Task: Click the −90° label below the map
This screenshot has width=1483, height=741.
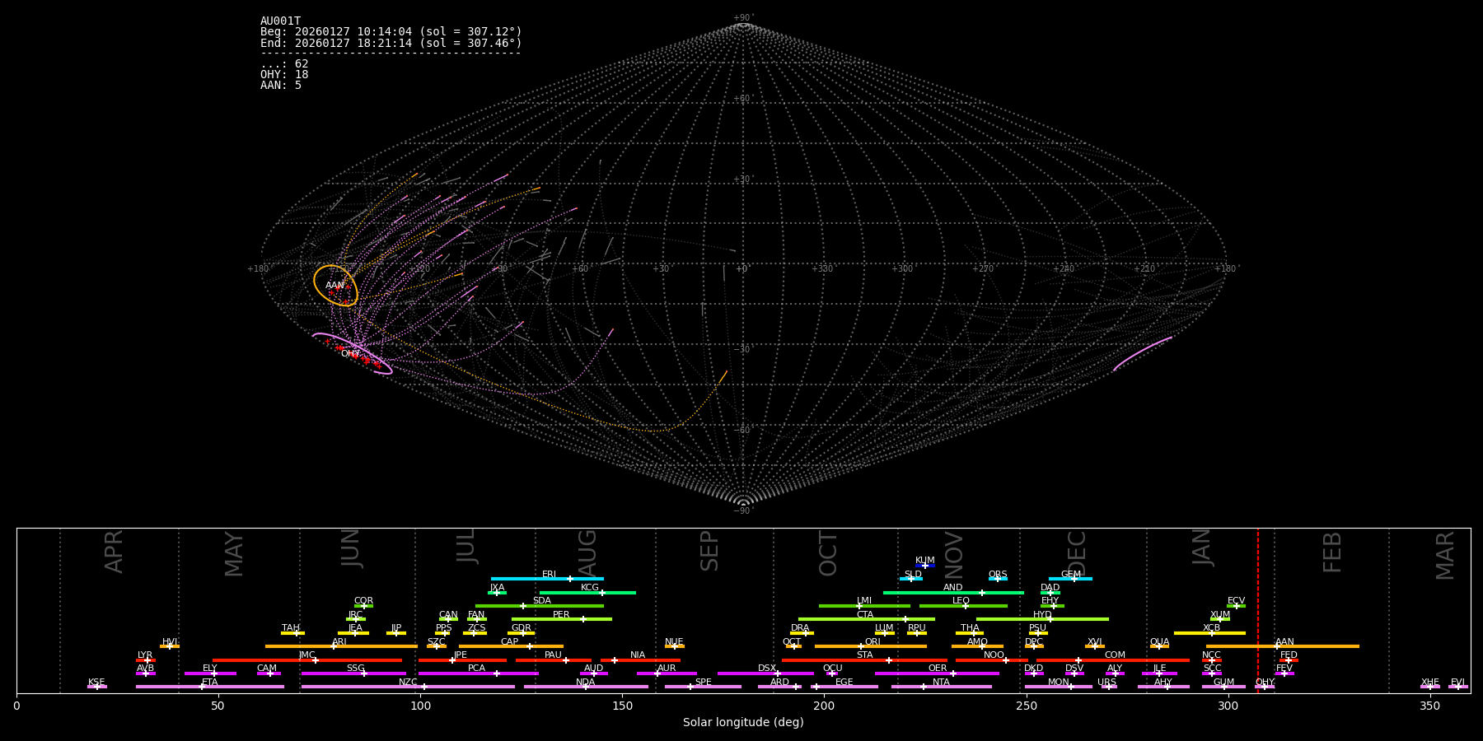Action: (742, 510)
